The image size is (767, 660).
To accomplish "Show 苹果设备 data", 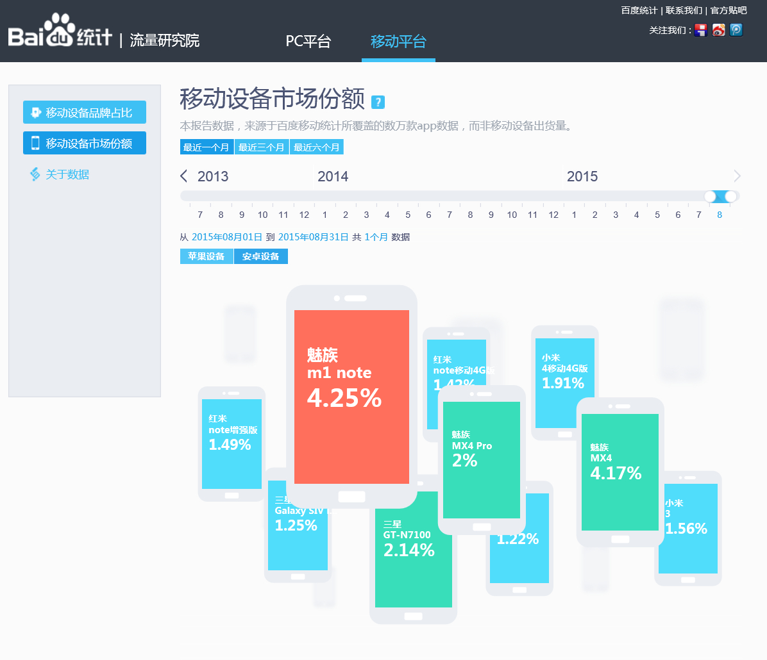I will [206, 256].
